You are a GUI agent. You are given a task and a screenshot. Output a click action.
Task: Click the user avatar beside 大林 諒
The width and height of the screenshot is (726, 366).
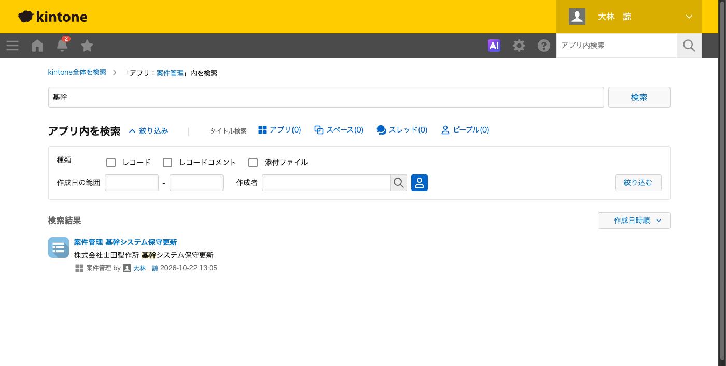(577, 17)
